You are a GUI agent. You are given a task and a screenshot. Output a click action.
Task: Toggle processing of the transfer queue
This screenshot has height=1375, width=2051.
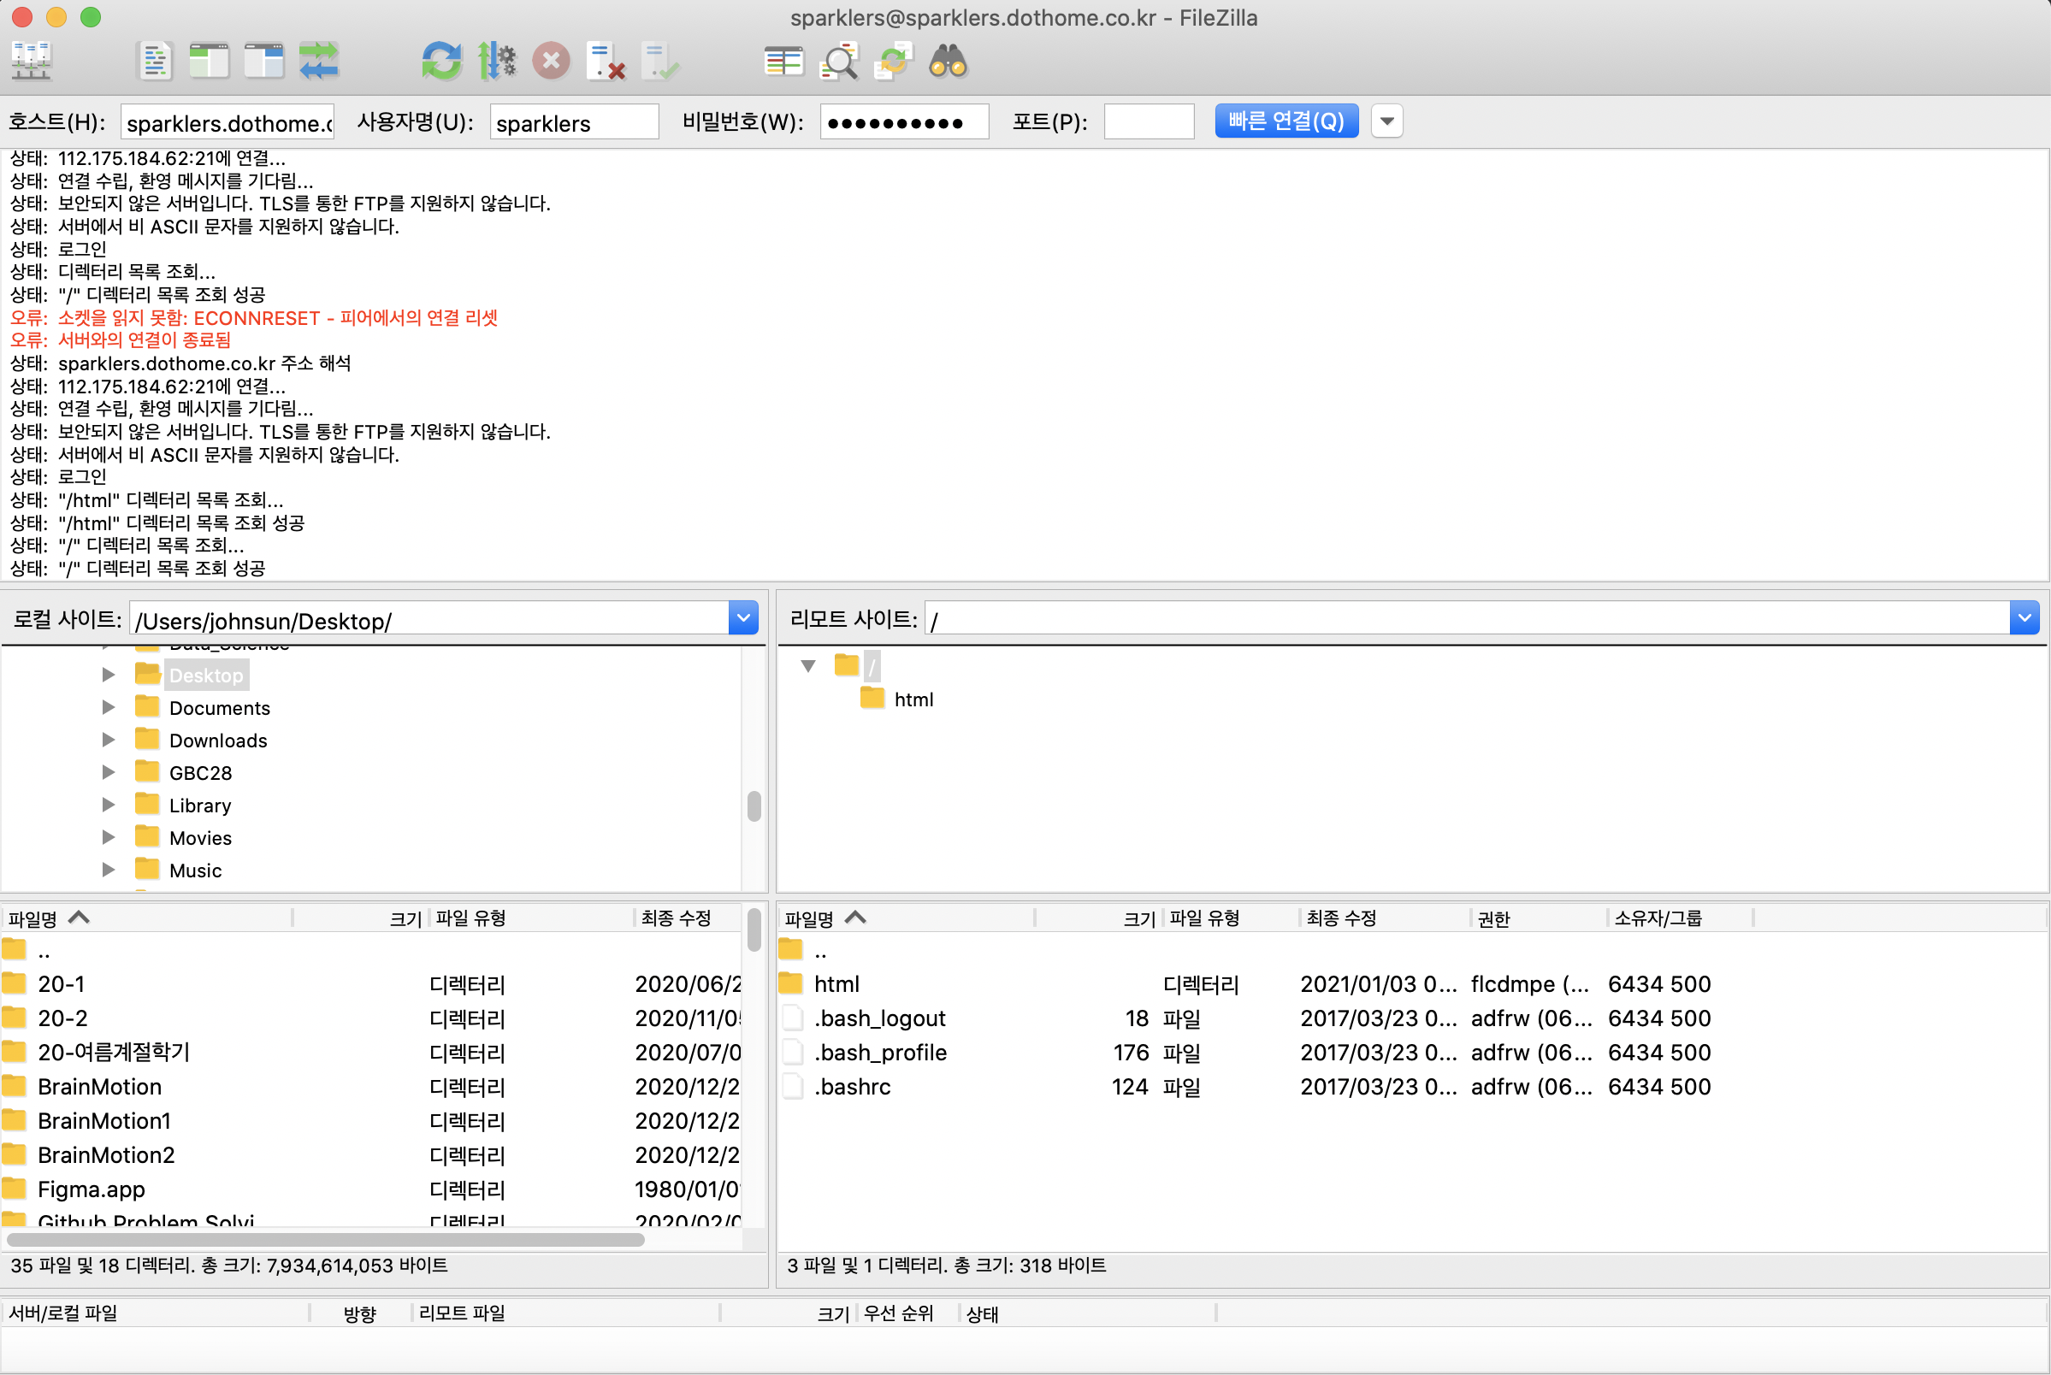coord(496,62)
